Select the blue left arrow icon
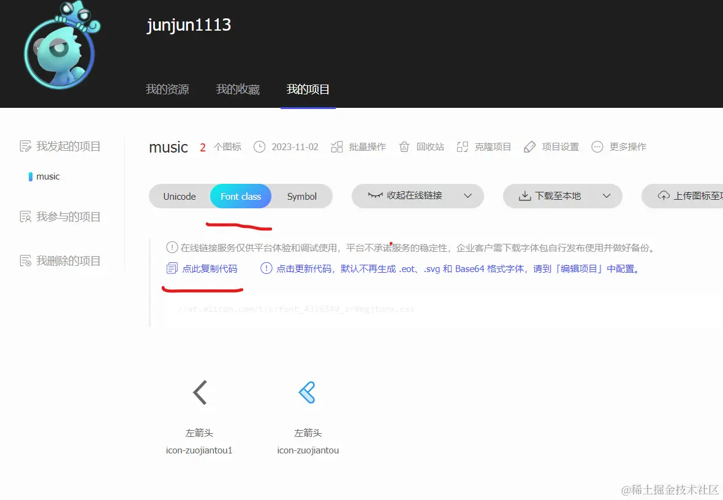Image resolution: width=723 pixels, height=500 pixels. click(x=307, y=393)
